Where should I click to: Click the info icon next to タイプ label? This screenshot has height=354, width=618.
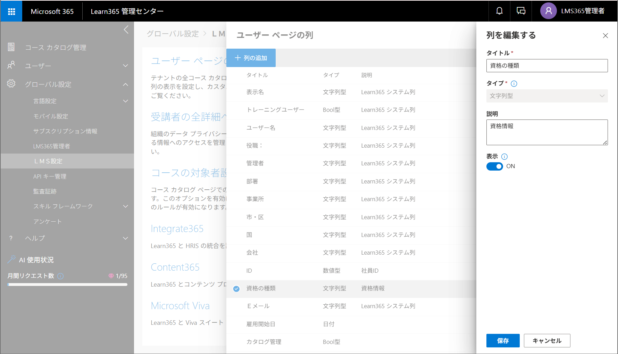[x=514, y=83]
